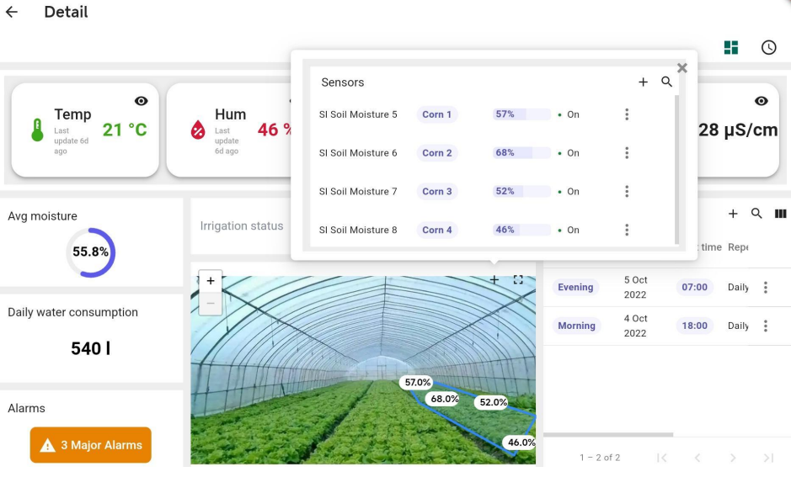Open the time history clock icon
This screenshot has width=791, height=477.
point(768,48)
